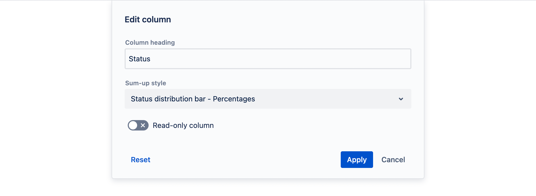
Task: Expand Sum-up style options with the down arrow
Action: click(x=401, y=99)
